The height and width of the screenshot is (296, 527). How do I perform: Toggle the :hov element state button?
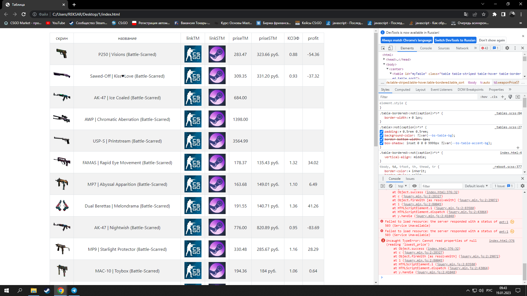coord(484,97)
